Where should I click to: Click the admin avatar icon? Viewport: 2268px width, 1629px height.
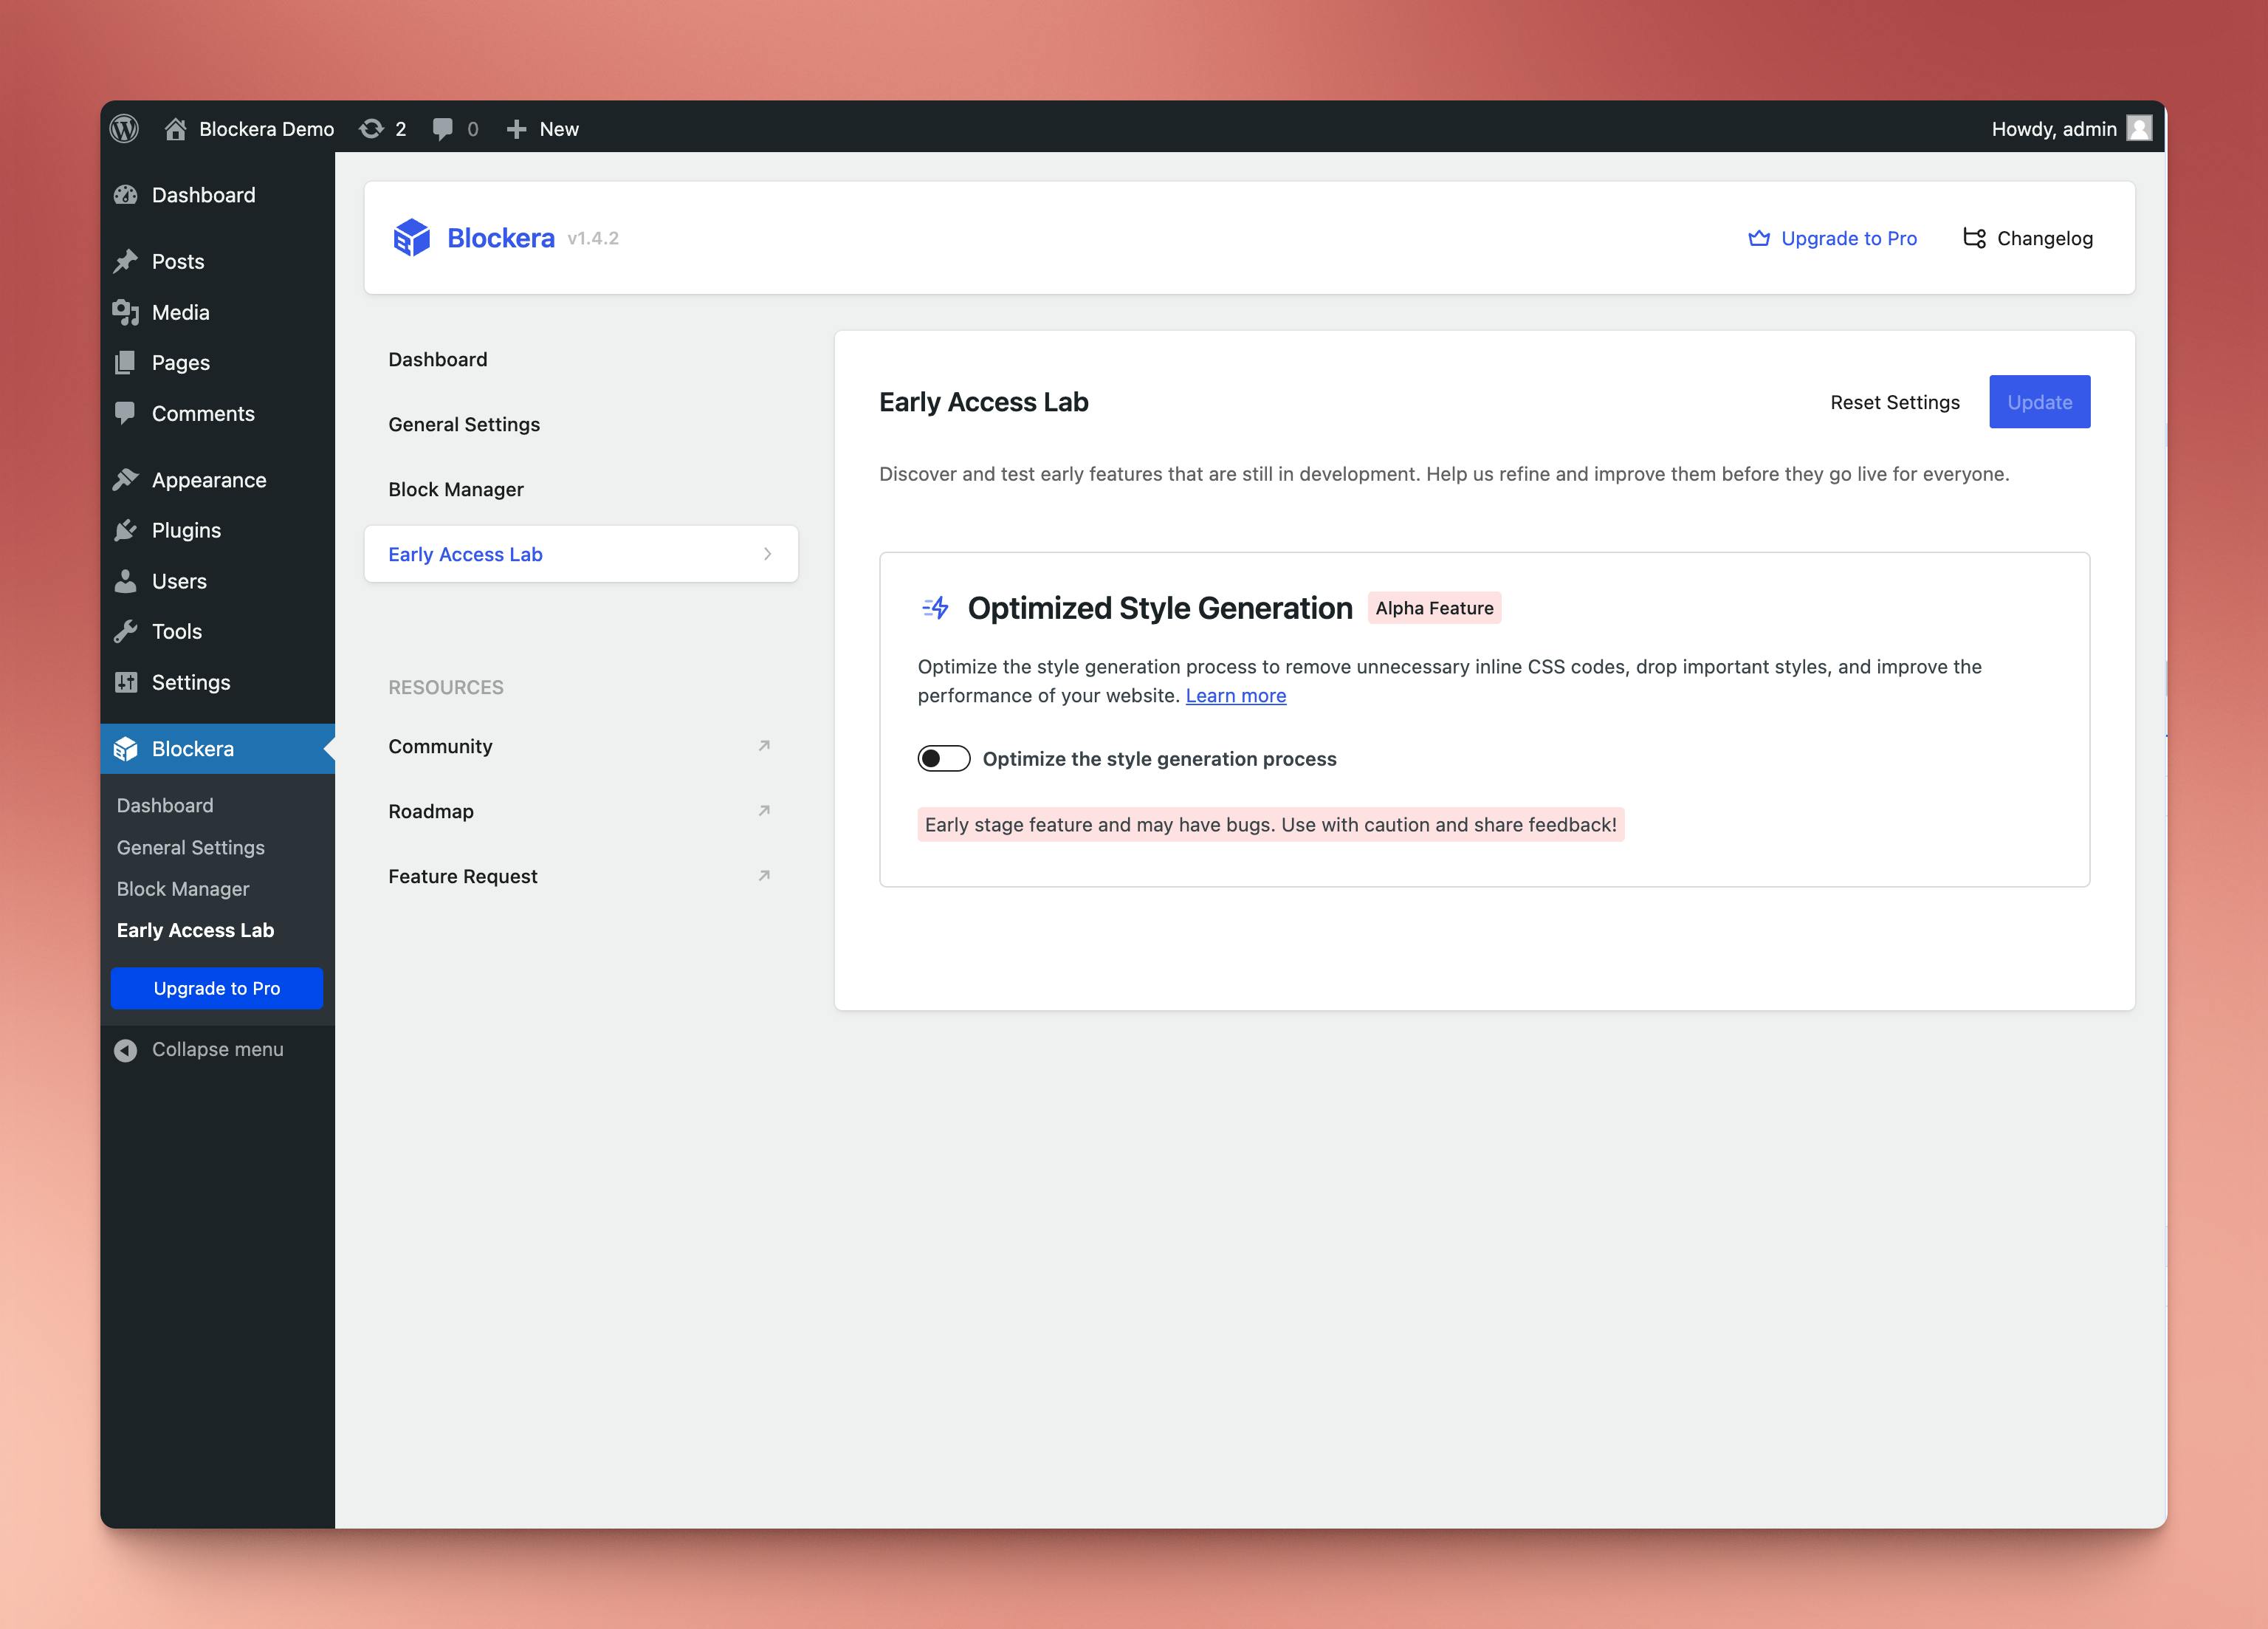click(x=2139, y=128)
